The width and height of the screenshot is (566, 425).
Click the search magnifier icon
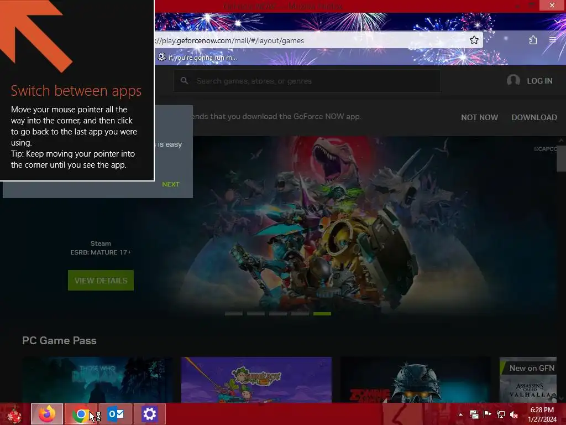pyautogui.click(x=185, y=81)
